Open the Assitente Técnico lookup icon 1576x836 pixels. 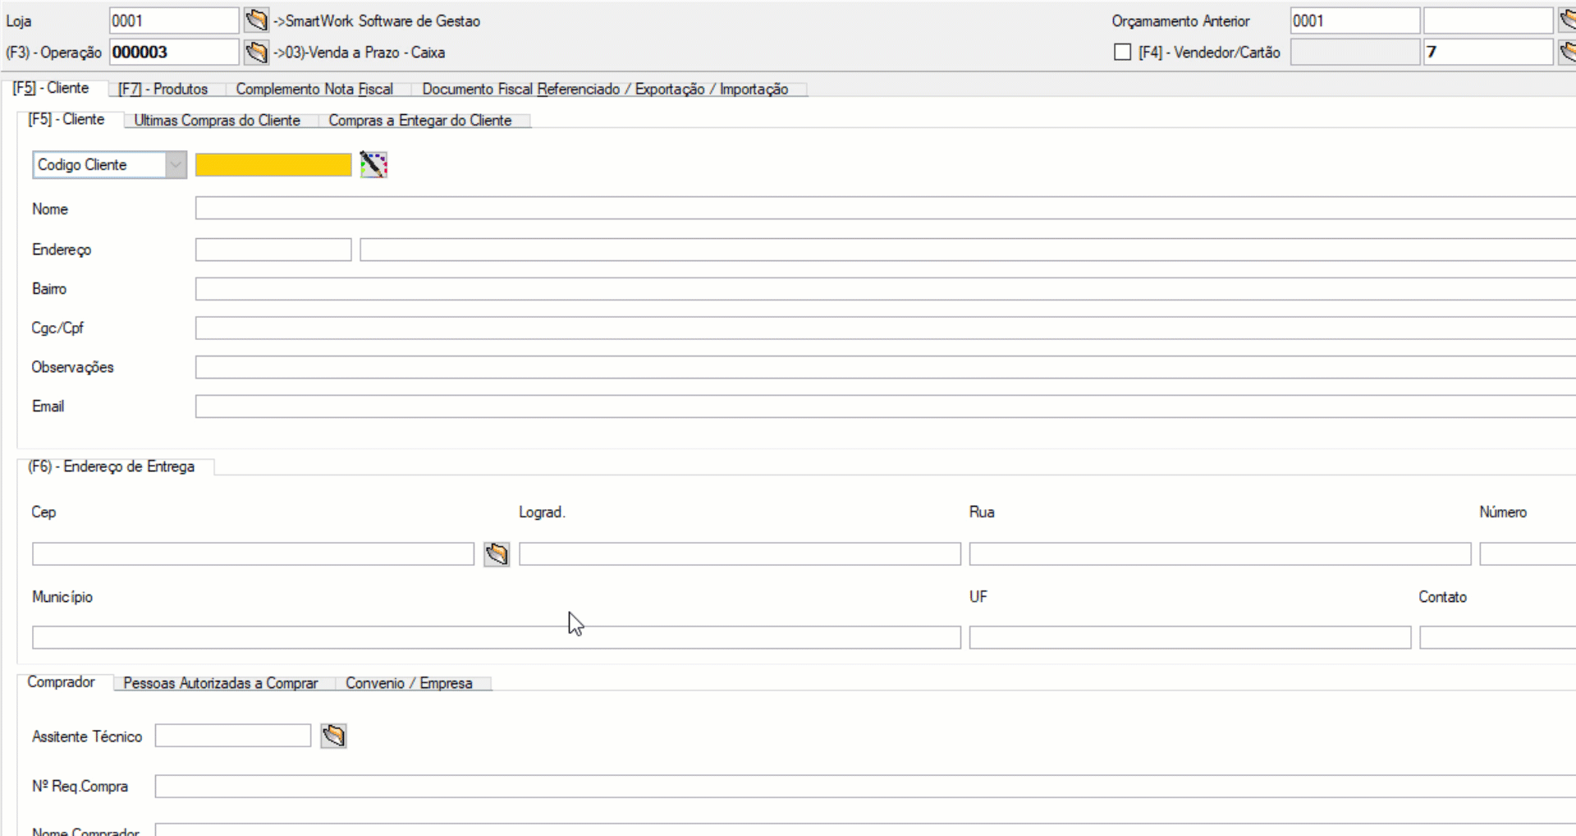coord(333,736)
